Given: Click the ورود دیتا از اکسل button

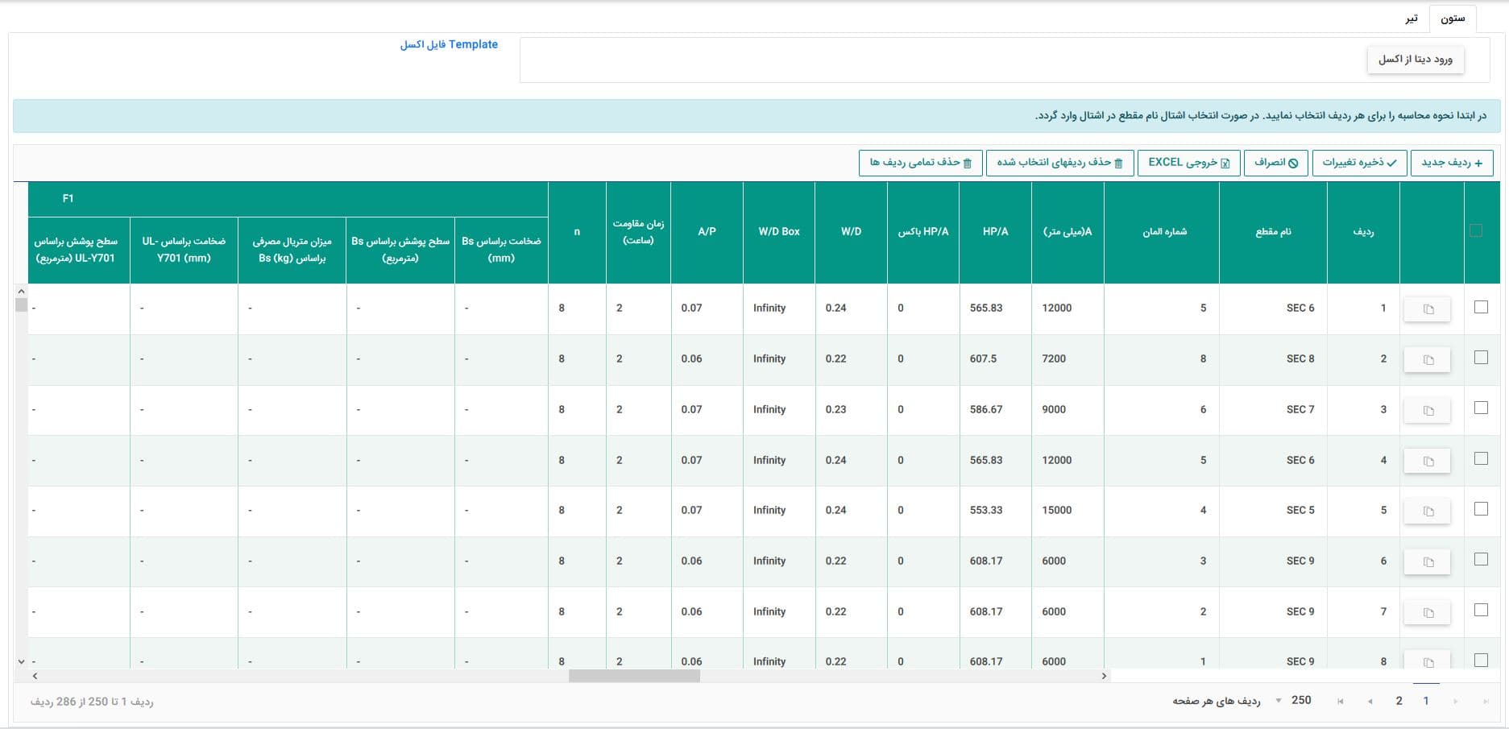Looking at the screenshot, I should (x=1416, y=60).
